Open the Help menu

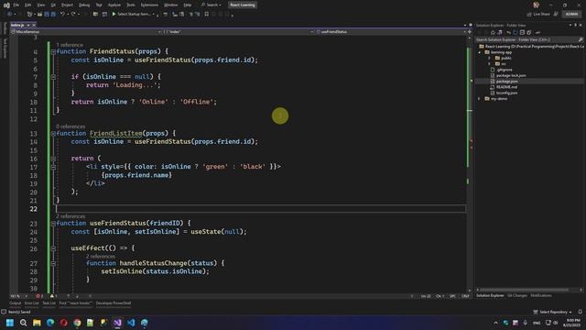coord(188,5)
